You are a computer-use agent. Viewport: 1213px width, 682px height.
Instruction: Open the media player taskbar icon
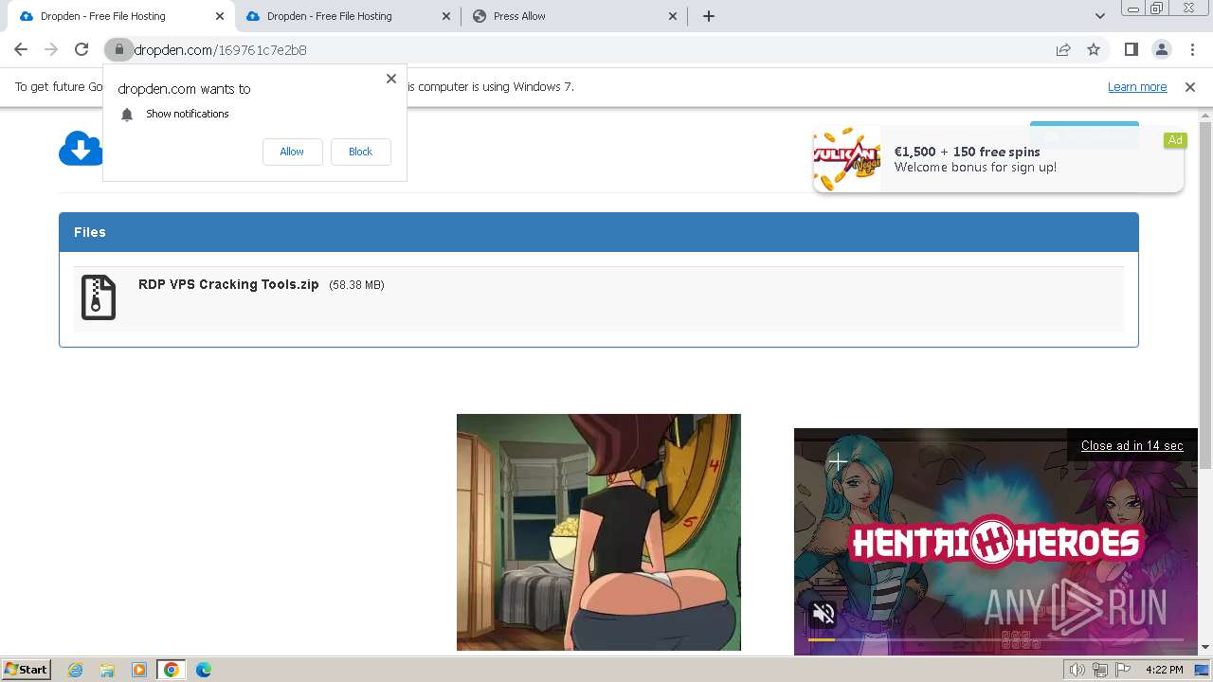click(139, 670)
